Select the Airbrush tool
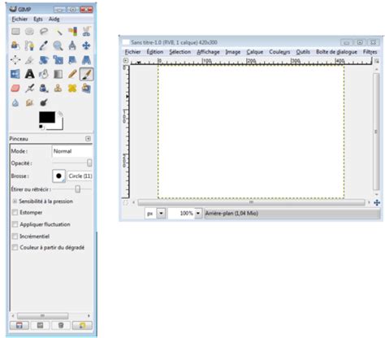The height and width of the screenshot is (338, 385). (x=29, y=88)
